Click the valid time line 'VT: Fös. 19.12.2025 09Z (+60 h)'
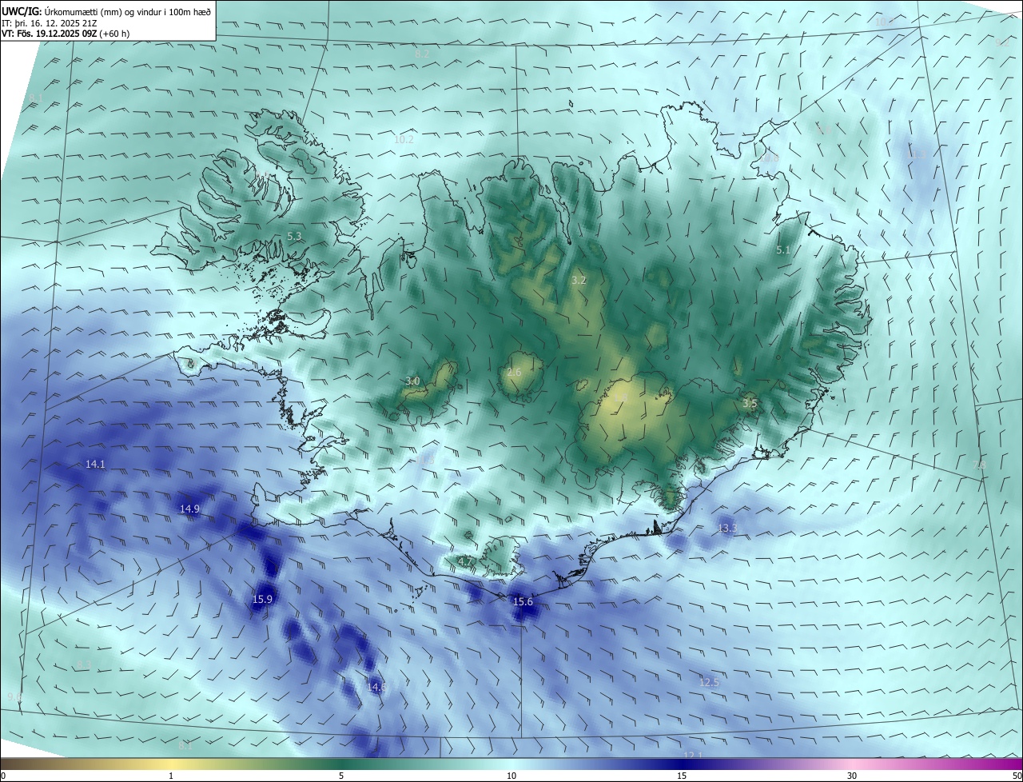 tap(66, 34)
